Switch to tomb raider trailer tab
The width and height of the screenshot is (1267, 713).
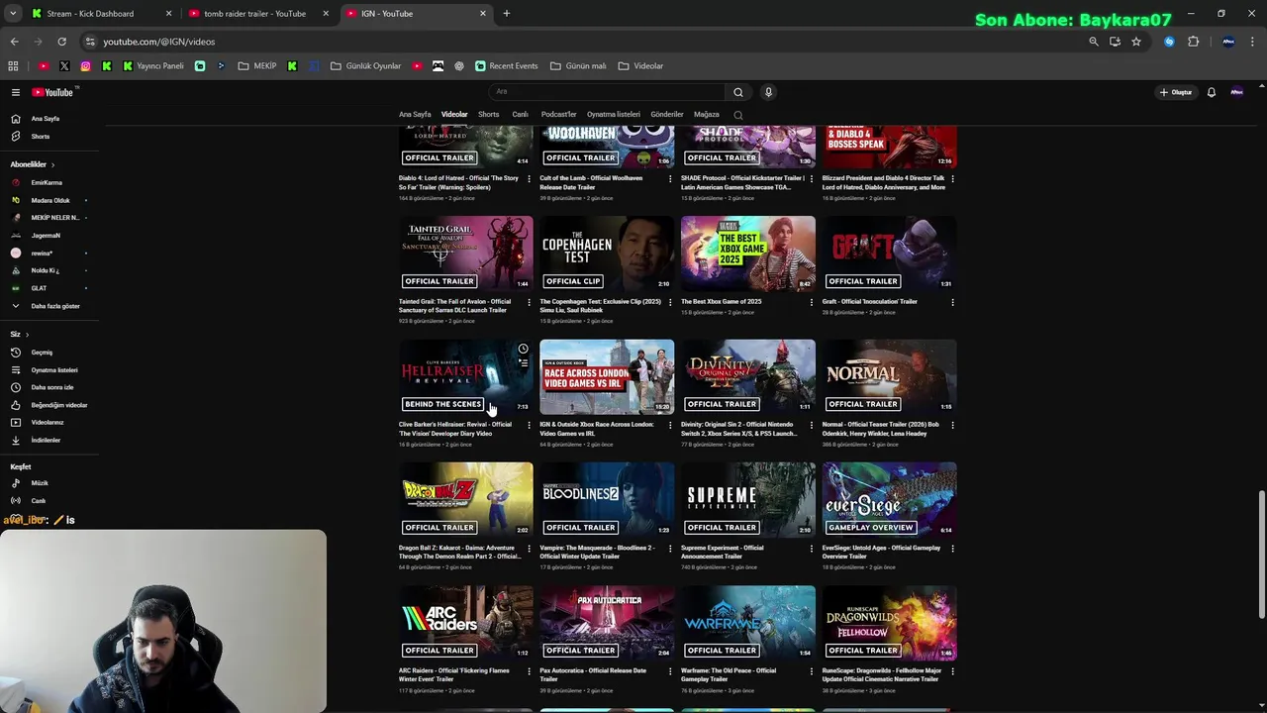[259, 14]
